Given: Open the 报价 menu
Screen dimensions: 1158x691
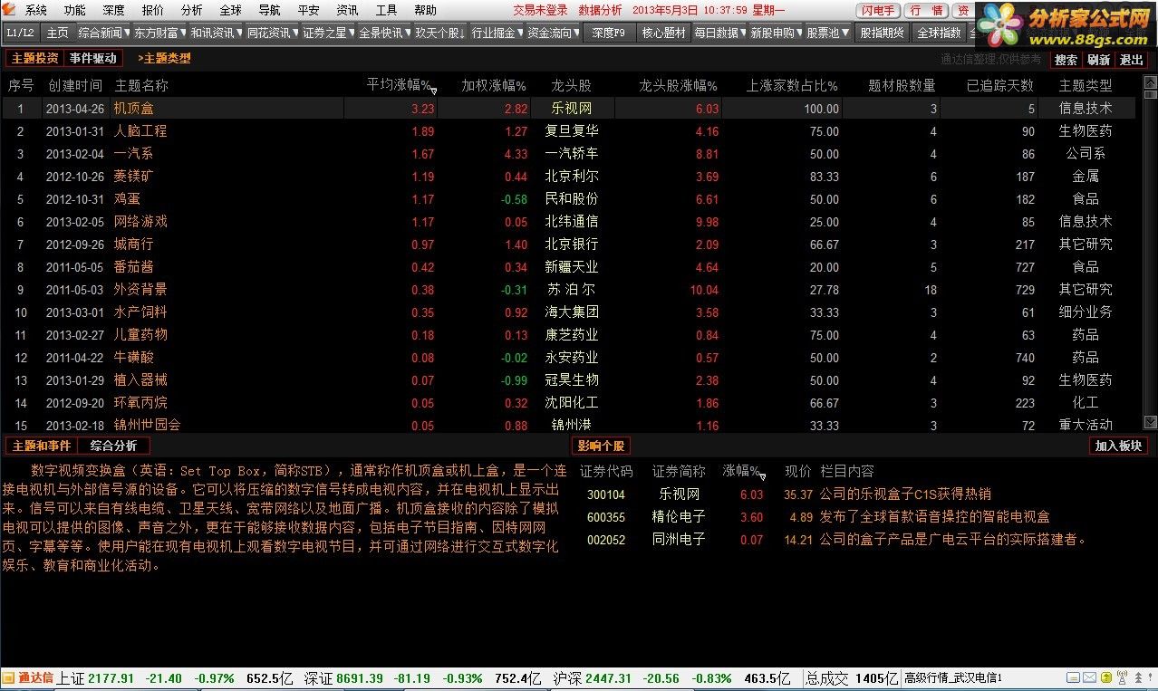Looking at the screenshot, I should point(153,11).
